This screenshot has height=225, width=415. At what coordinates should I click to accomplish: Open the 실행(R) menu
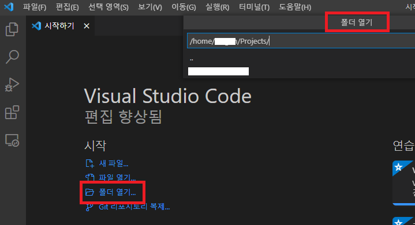[217, 7]
